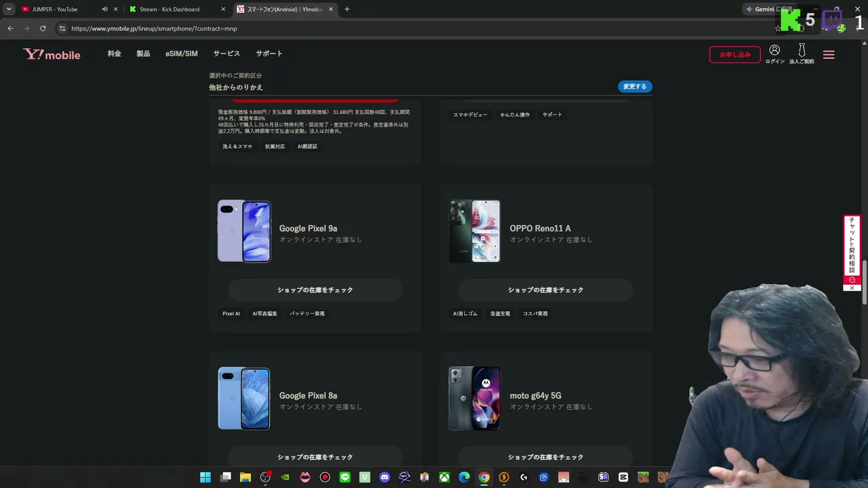Open the red record-button app on the taskbar

(x=325, y=477)
